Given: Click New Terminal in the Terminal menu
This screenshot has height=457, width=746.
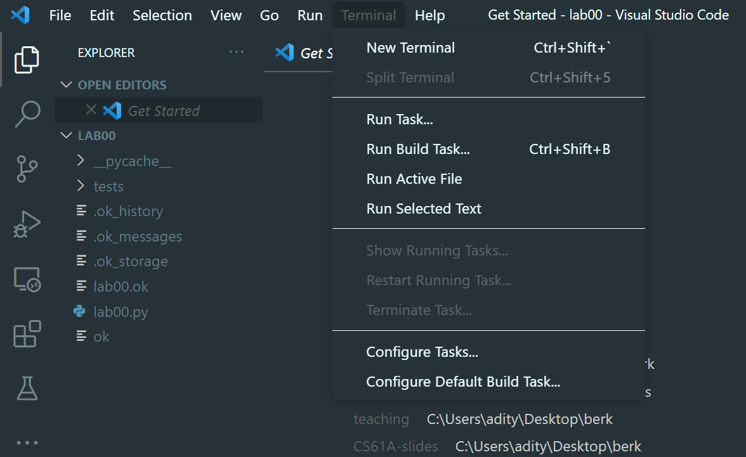Looking at the screenshot, I should [x=410, y=47].
